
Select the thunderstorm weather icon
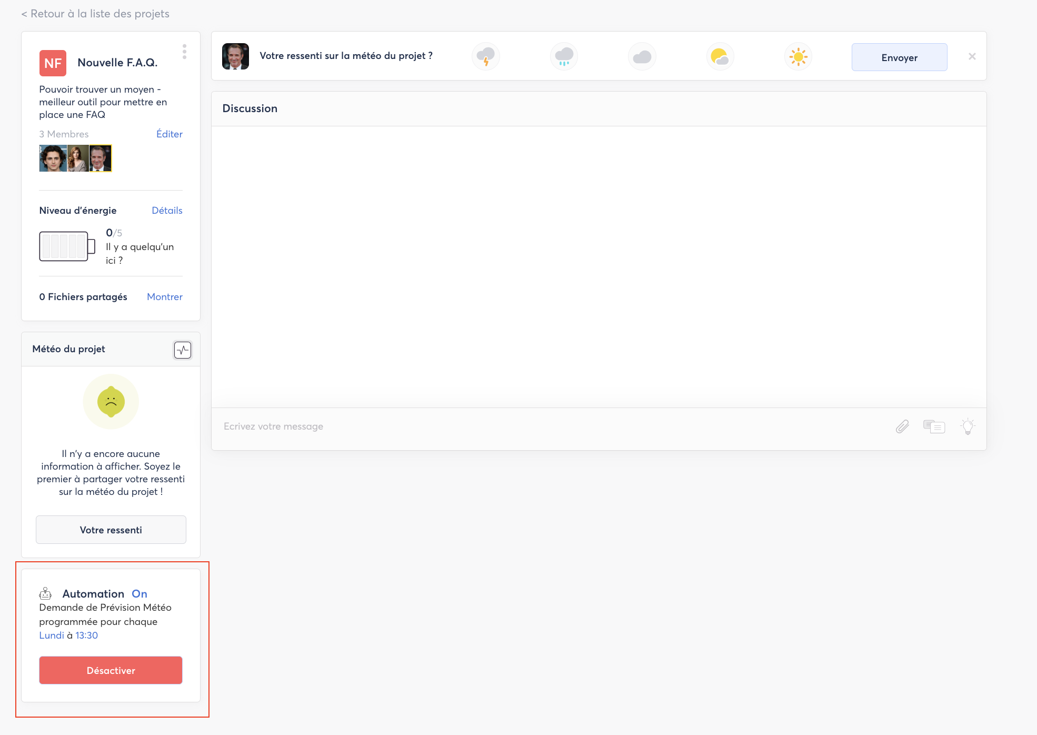pos(485,56)
